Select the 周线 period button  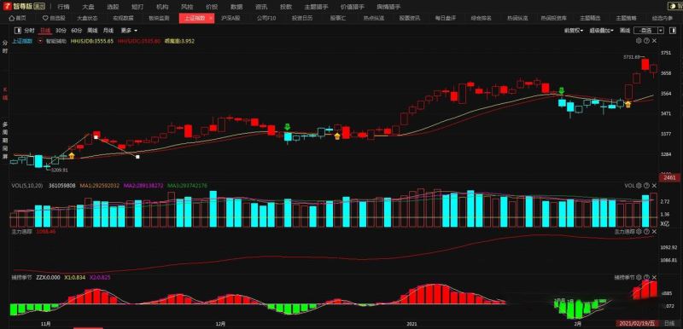click(92, 31)
